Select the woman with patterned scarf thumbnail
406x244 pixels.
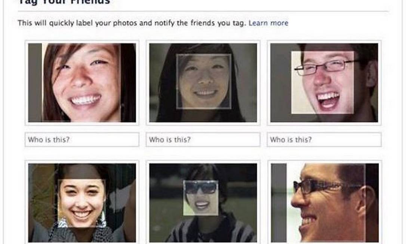(x=82, y=203)
